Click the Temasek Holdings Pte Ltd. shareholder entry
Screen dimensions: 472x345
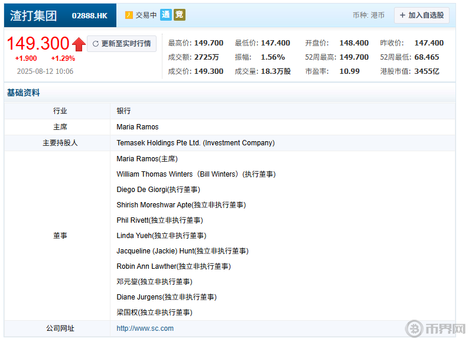coord(196,143)
